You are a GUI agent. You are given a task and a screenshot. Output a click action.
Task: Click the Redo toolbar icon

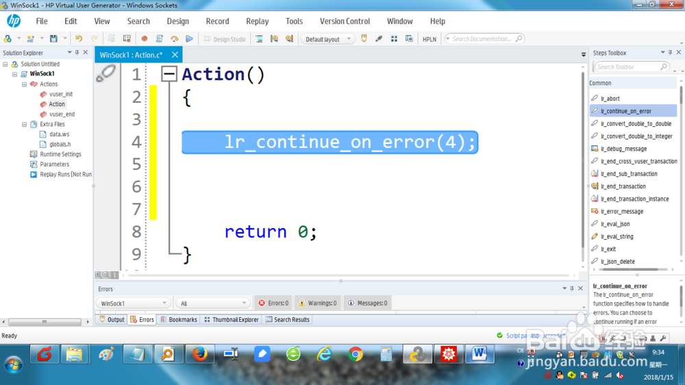(95, 39)
